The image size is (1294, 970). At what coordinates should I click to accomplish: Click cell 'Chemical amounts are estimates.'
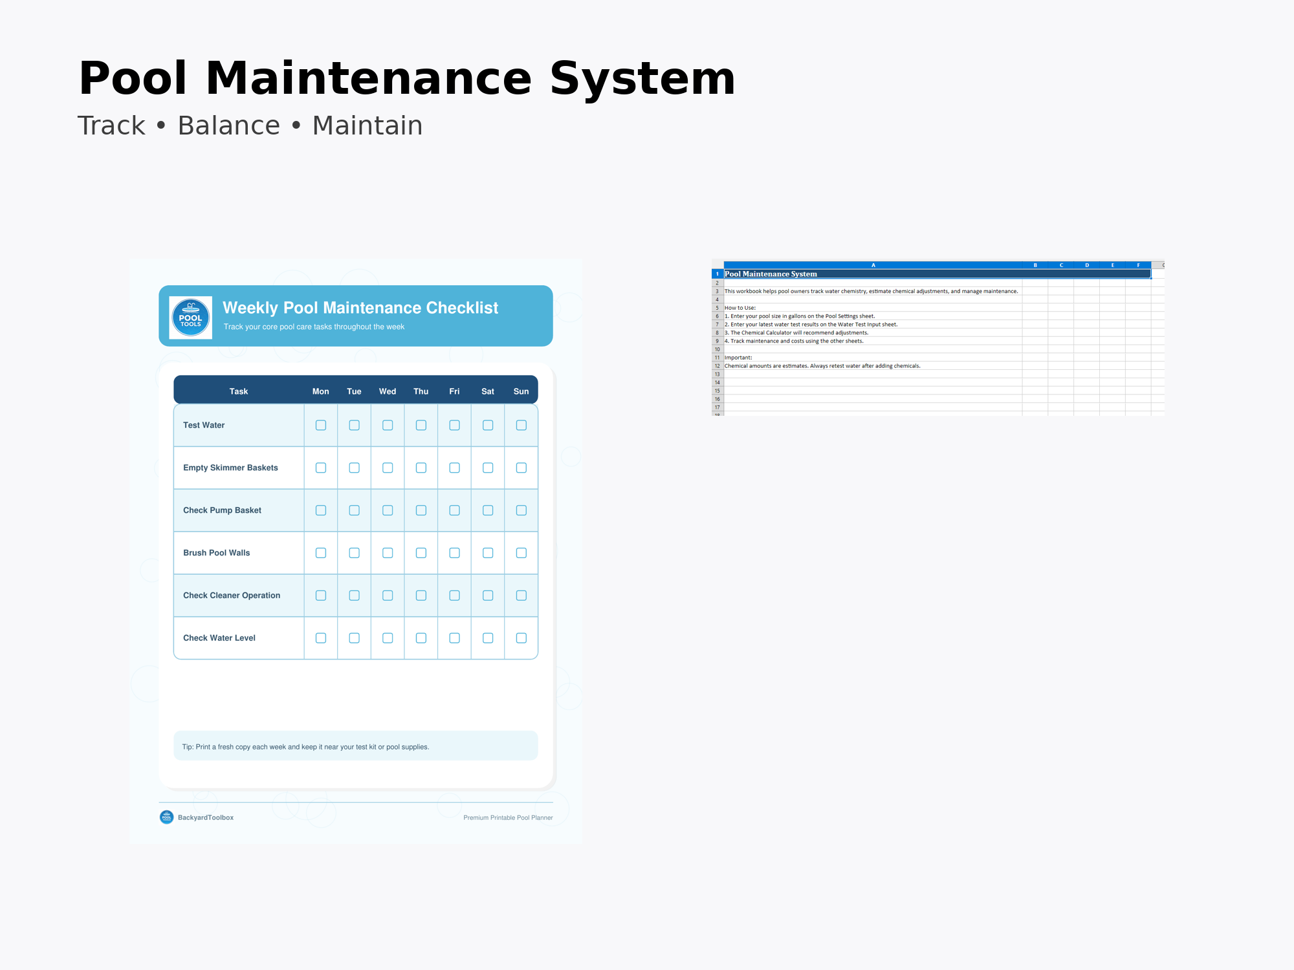(x=873, y=366)
